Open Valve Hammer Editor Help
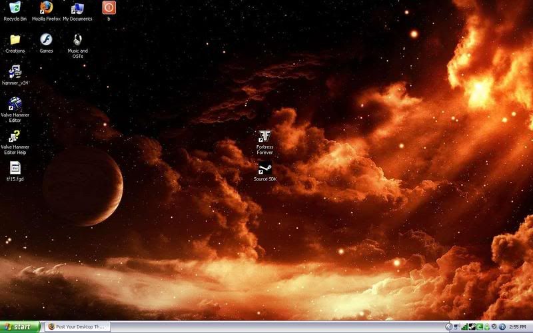This screenshot has width=533, height=333. coord(15,136)
